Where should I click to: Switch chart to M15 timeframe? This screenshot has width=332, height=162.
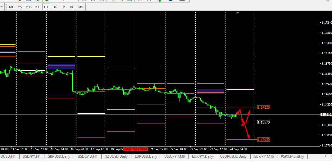coord(29,7)
